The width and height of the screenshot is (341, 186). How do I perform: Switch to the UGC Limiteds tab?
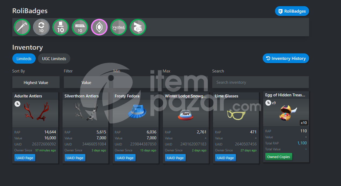tap(54, 59)
